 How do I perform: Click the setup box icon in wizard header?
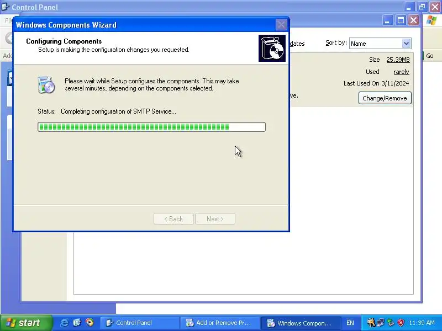click(272, 48)
